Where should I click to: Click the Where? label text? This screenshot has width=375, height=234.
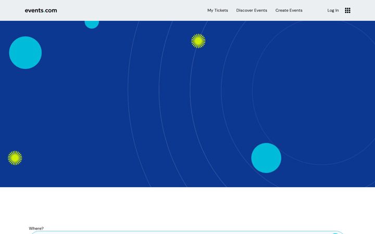tap(36, 228)
